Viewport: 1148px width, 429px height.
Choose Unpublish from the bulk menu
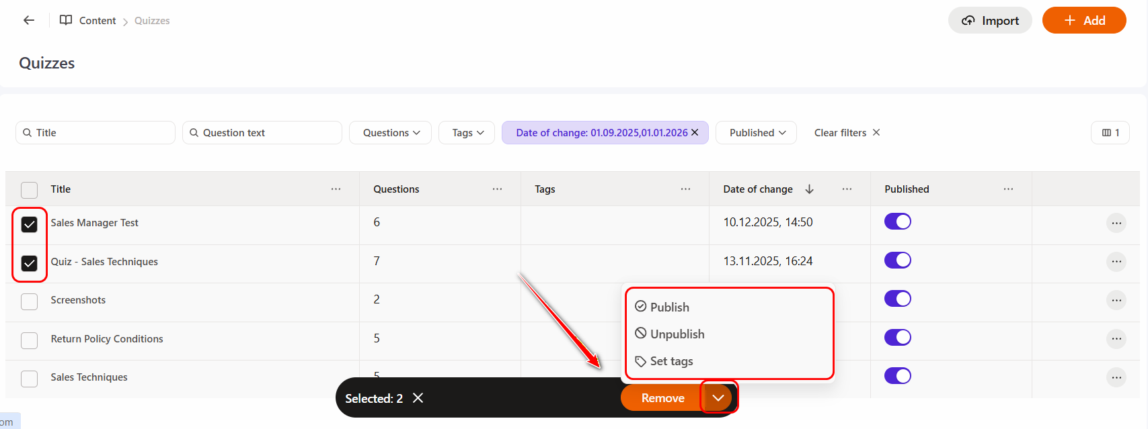point(677,334)
